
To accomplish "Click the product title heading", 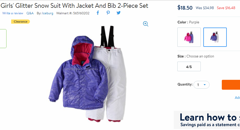I will pos(74,6).
